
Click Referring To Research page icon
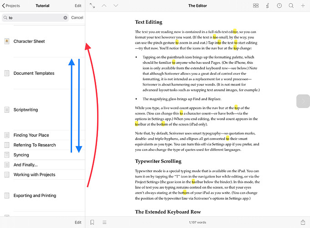click(x=7, y=145)
